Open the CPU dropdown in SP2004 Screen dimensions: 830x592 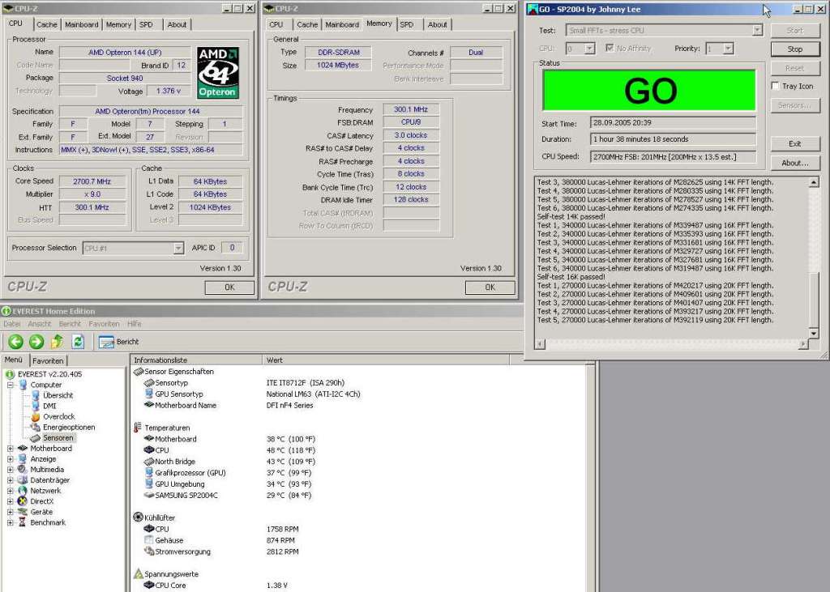tap(590, 49)
